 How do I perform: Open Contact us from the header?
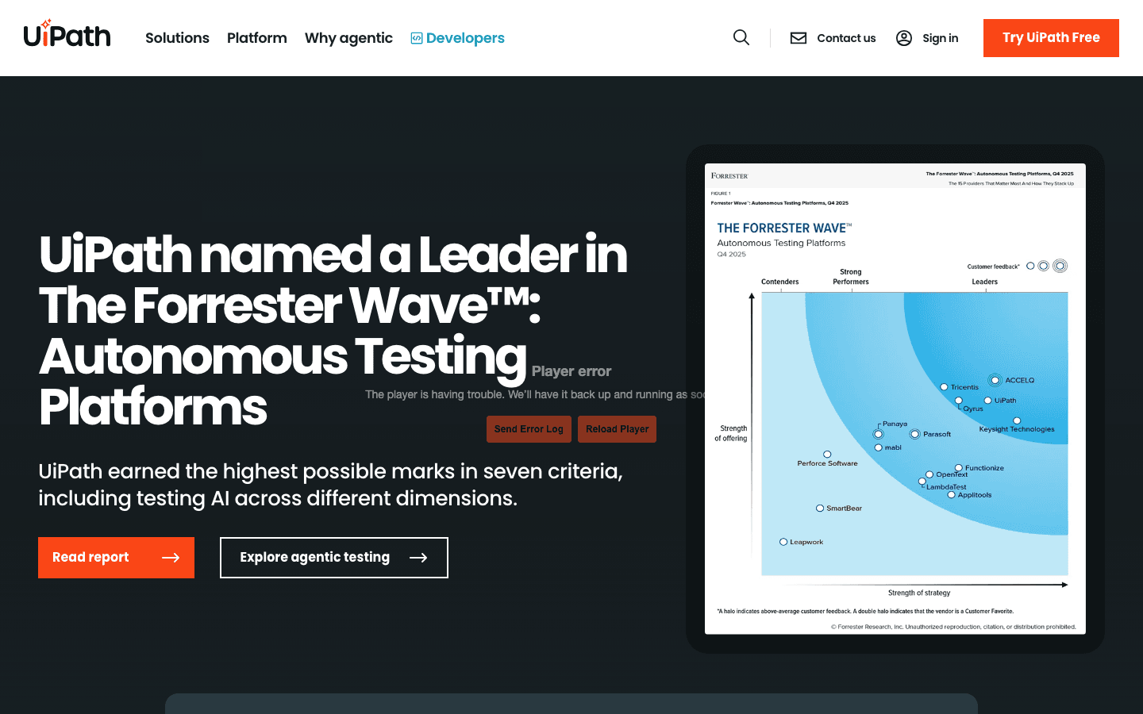846,37
